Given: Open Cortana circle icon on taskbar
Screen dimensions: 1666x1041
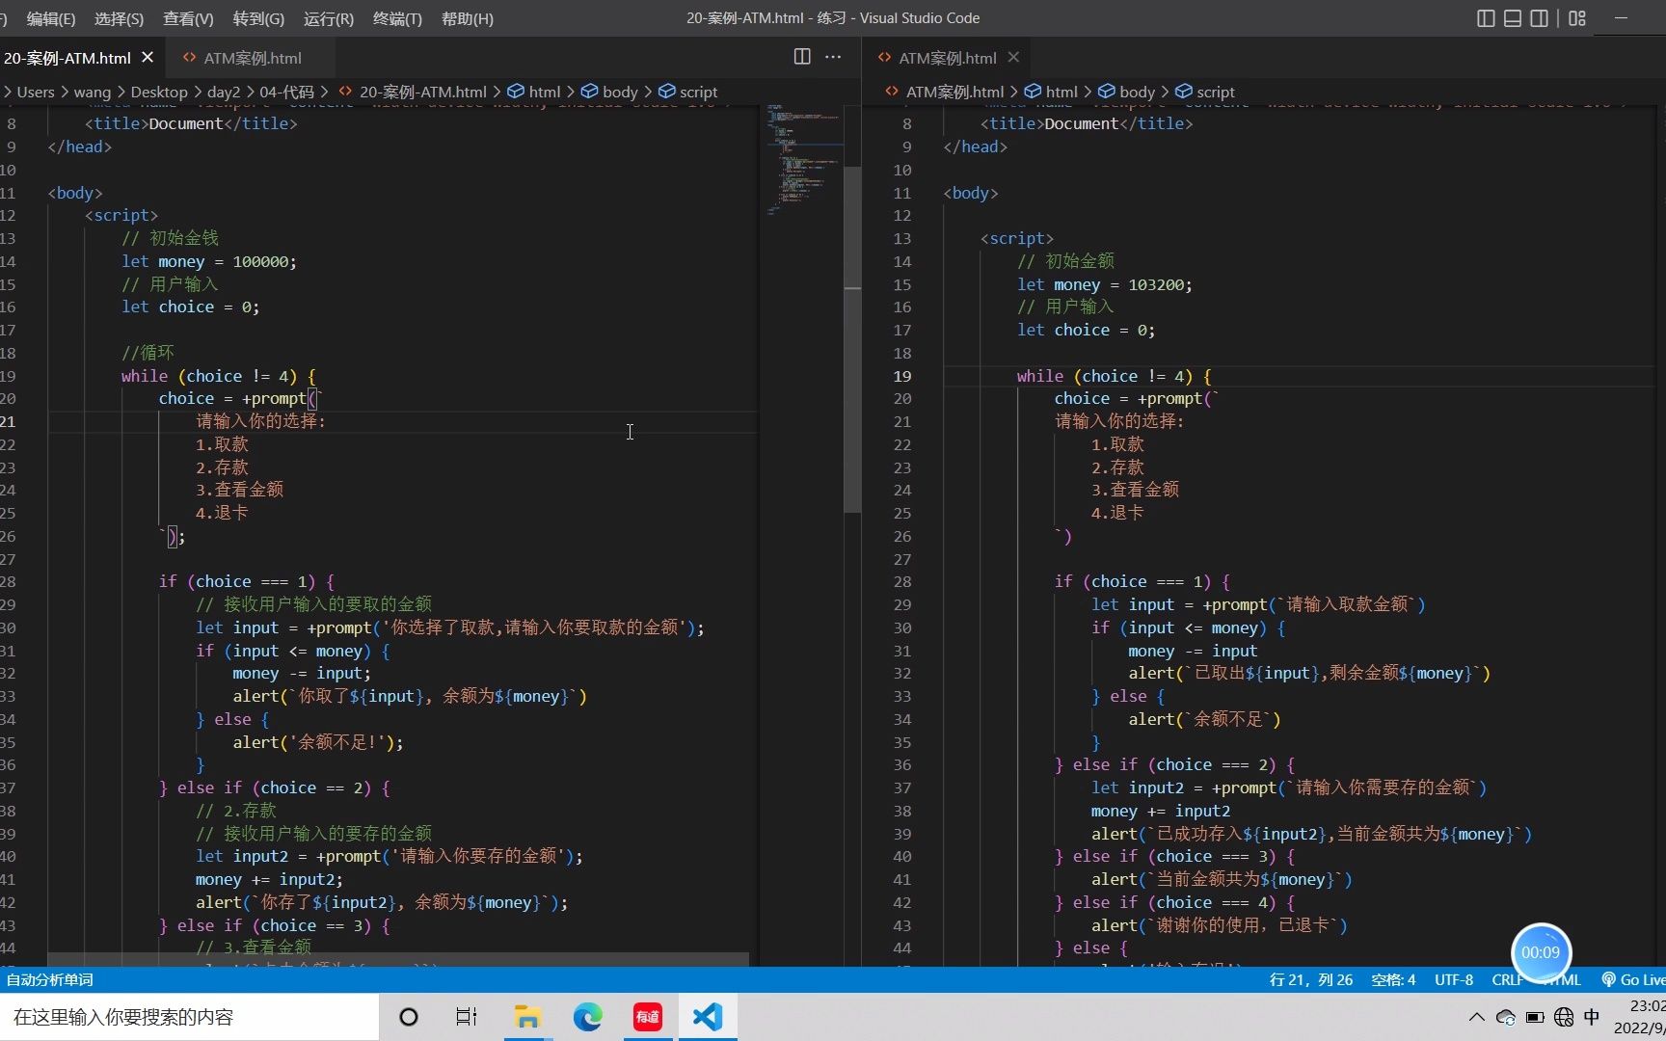Looking at the screenshot, I should (409, 1017).
